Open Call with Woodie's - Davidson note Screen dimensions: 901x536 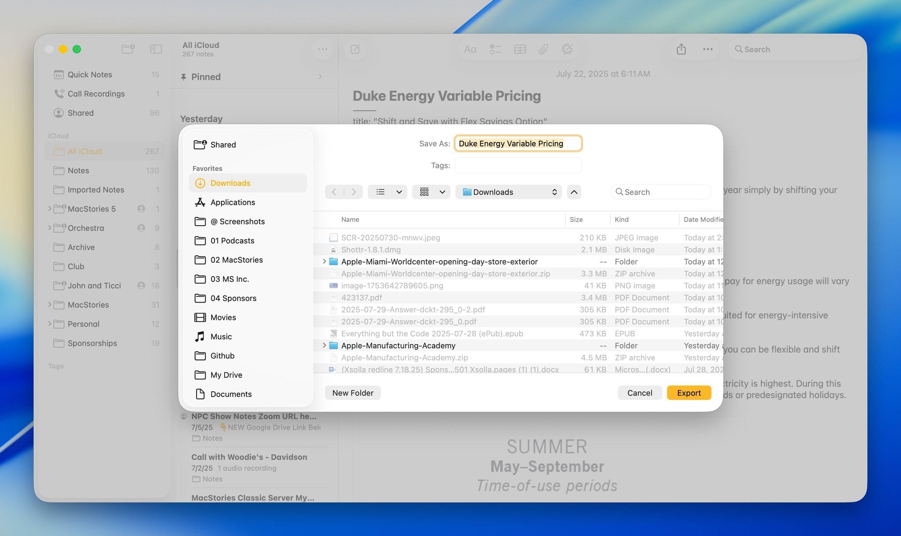(255, 467)
